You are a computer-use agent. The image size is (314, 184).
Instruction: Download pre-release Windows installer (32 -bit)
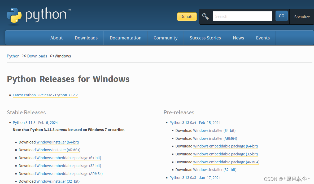coord(215,170)
